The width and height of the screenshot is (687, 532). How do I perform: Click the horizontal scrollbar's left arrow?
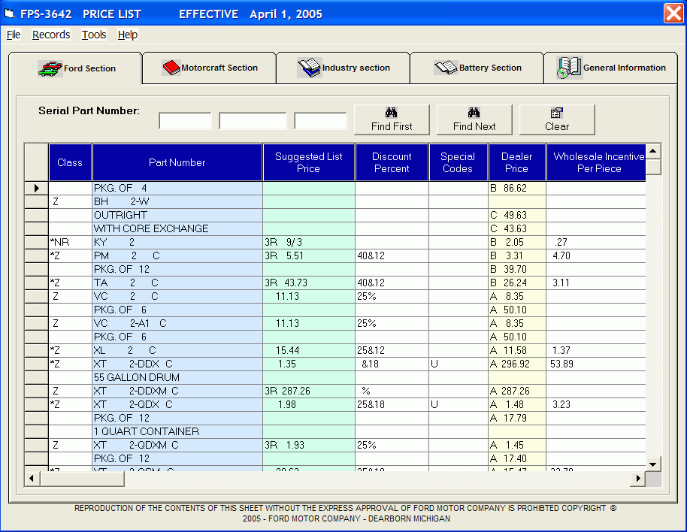(32, 479)
